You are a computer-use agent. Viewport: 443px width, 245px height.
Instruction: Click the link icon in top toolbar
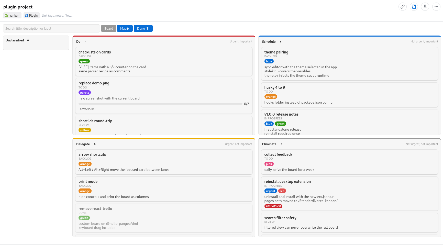point(403,7)
